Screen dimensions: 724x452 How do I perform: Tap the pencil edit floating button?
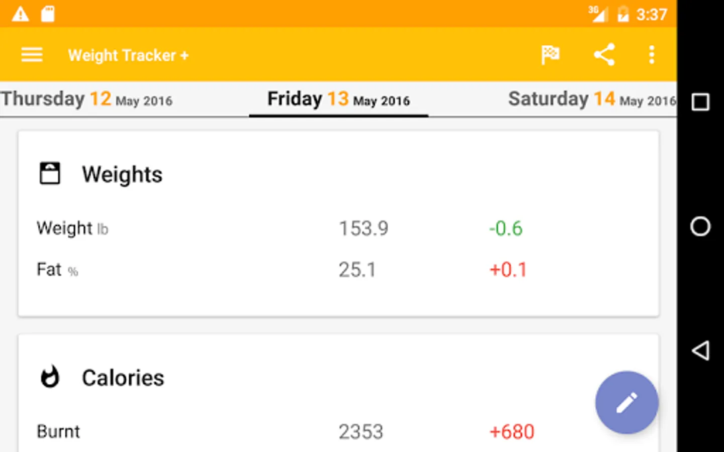(626, 402)
